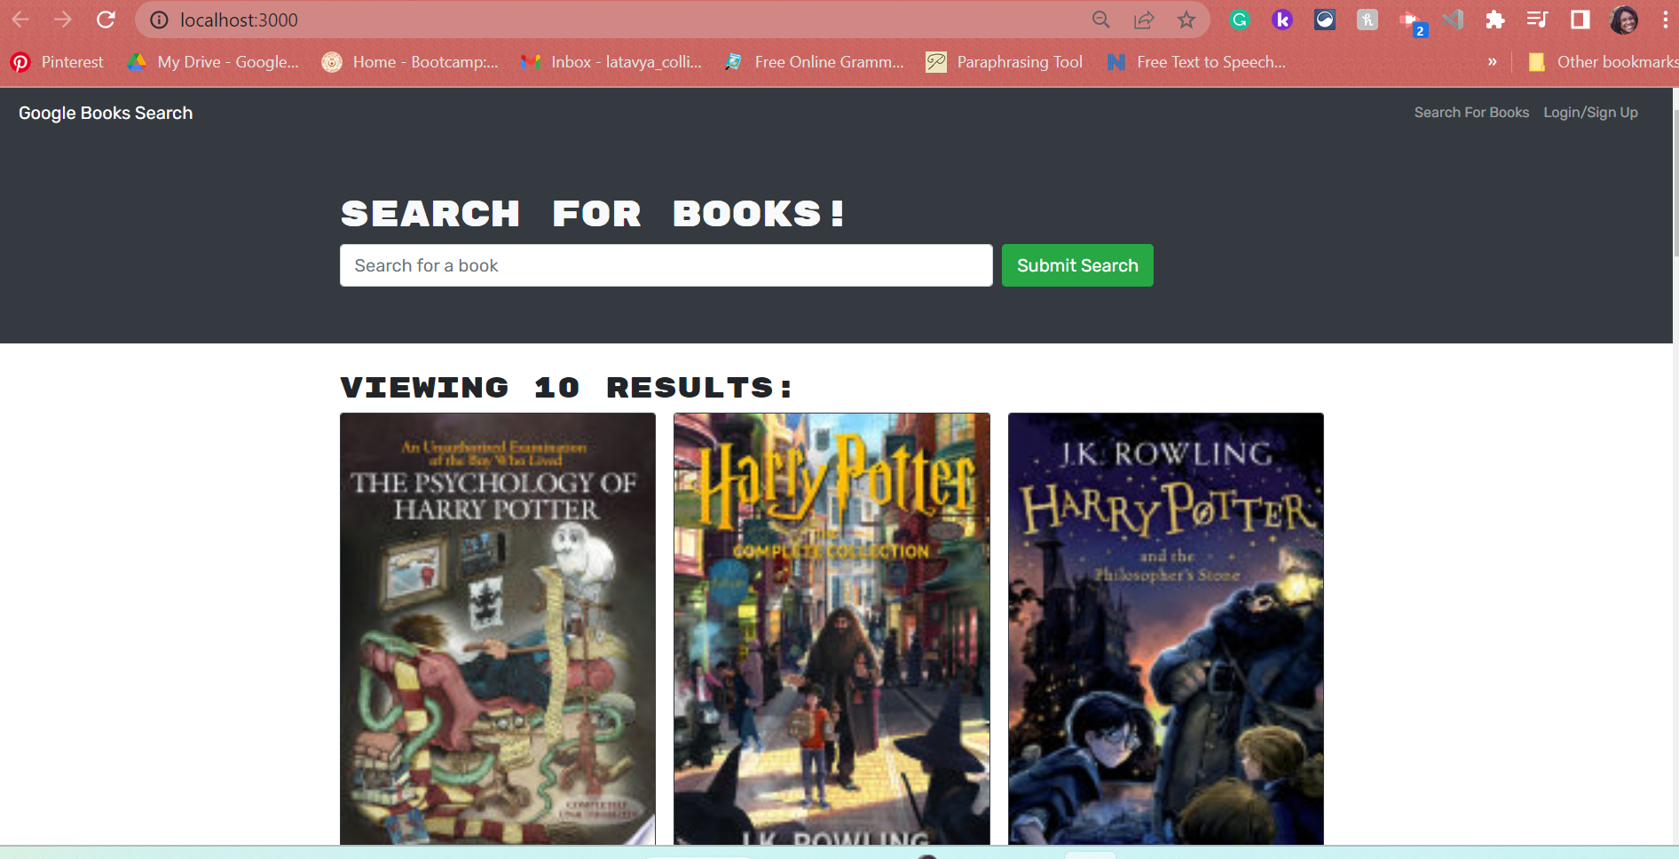The height and width of the screenshot is (859, 1679).
Task: Open the Chrome profile avatar
Action: point(1624,20)
